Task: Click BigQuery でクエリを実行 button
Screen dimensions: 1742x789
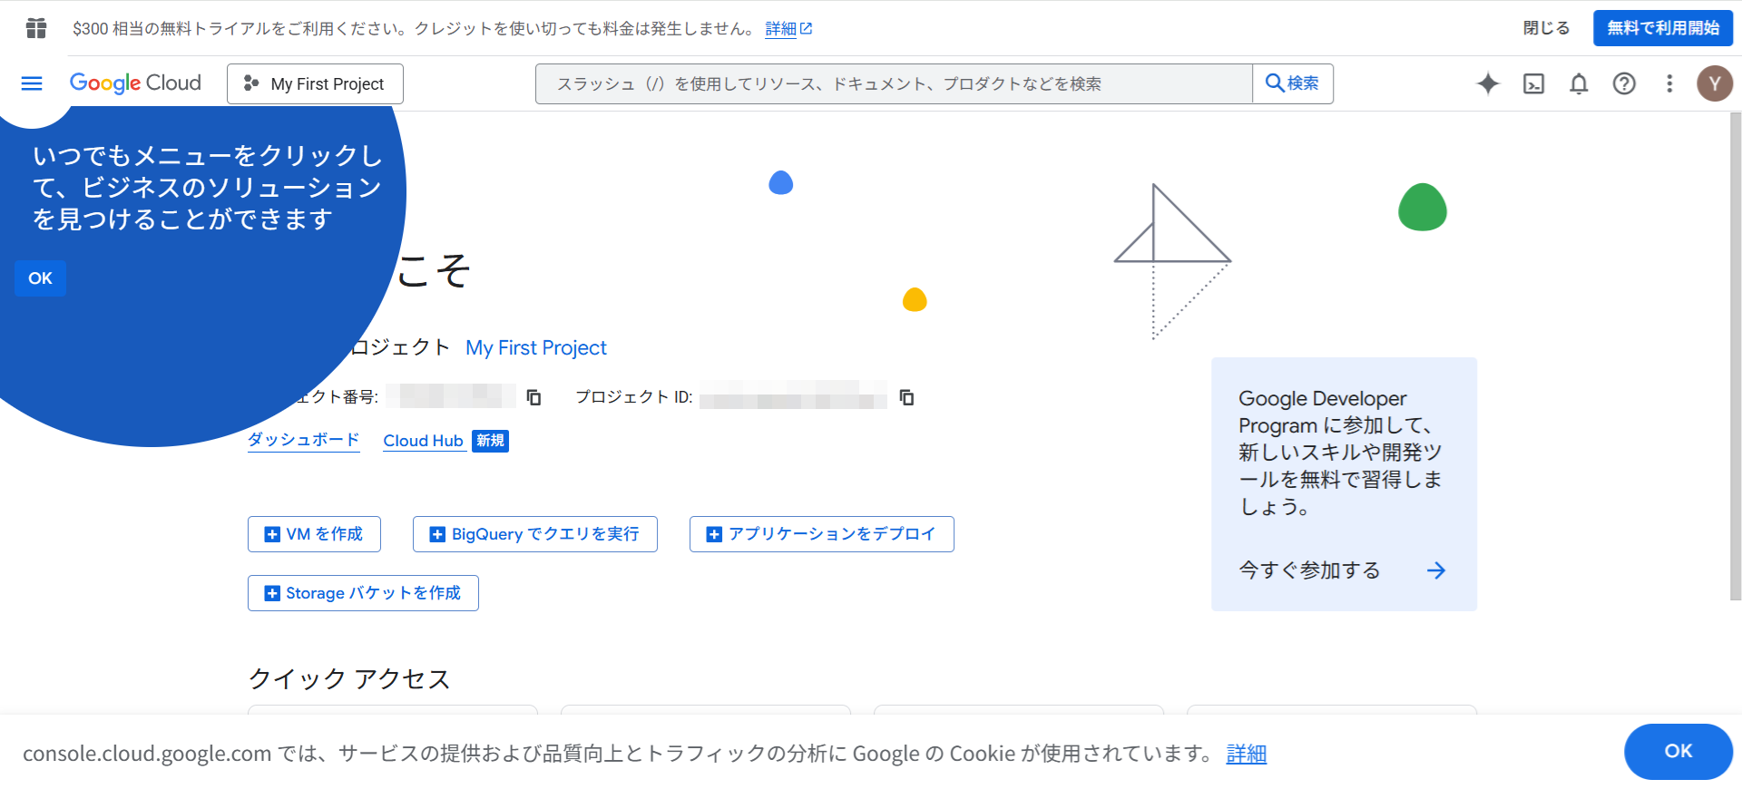Action: tap(534, 534)
